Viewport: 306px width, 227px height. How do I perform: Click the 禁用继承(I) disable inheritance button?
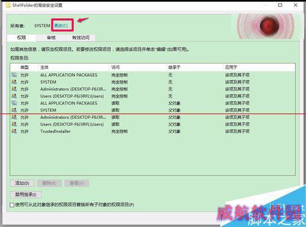pyautogui.click(x=26, y=195)
